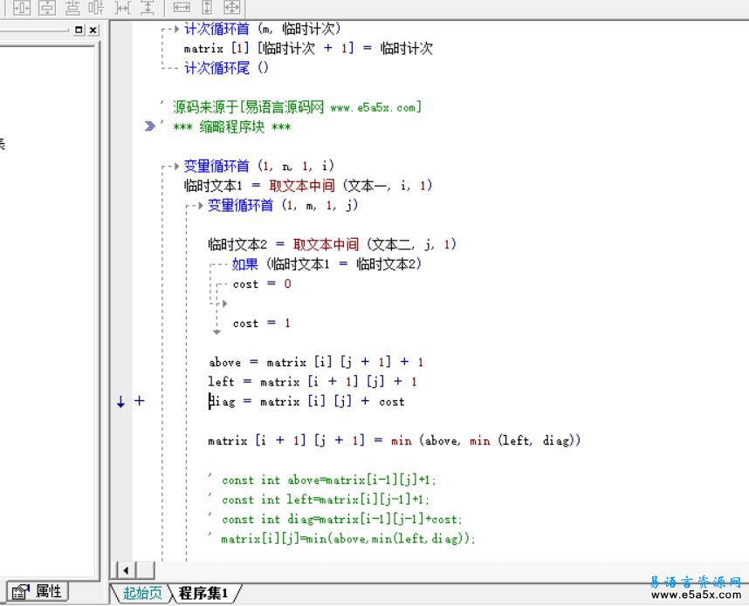749x606 pixels.
Task: Click the 变量循环首 (1, n, 1, i) statement
Action: (x=259, y=166)
